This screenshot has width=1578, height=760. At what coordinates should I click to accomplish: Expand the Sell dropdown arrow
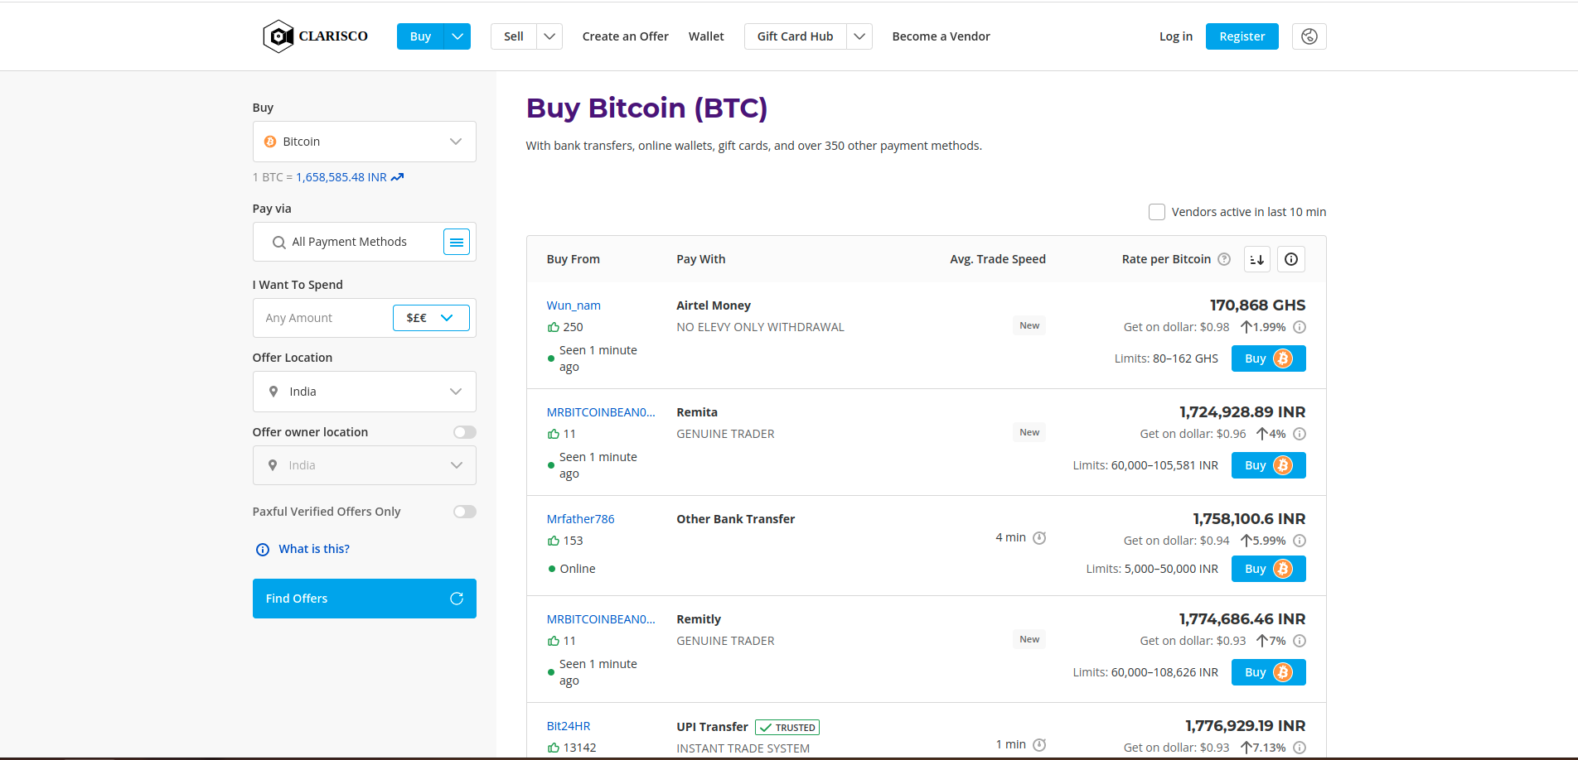coord(549,36)
